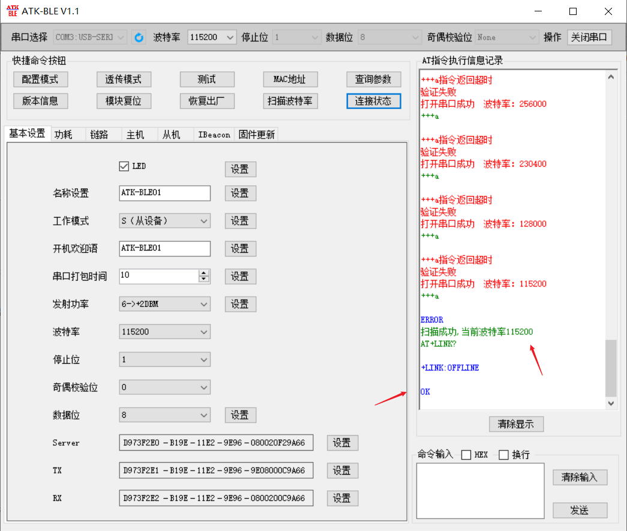The width and height of the screenshot is (627, 531).
Task: Open the top toolbar 波特率 baud rate dropdown
Action: click(231, 37)
